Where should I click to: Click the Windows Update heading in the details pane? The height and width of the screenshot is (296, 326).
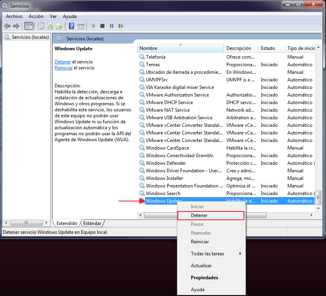click(74, 49)
